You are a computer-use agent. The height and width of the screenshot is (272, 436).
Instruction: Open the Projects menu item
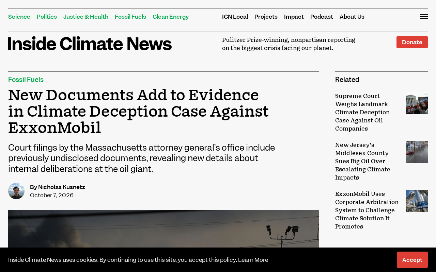266,17
